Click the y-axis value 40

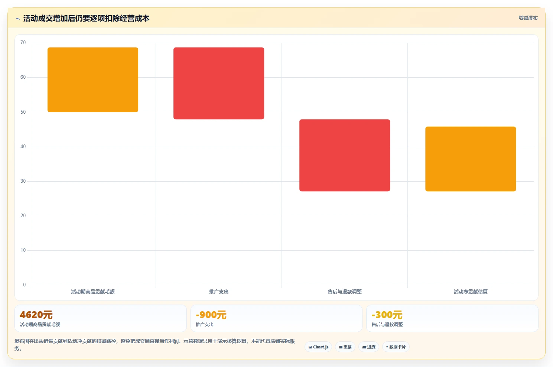(23, 146)
